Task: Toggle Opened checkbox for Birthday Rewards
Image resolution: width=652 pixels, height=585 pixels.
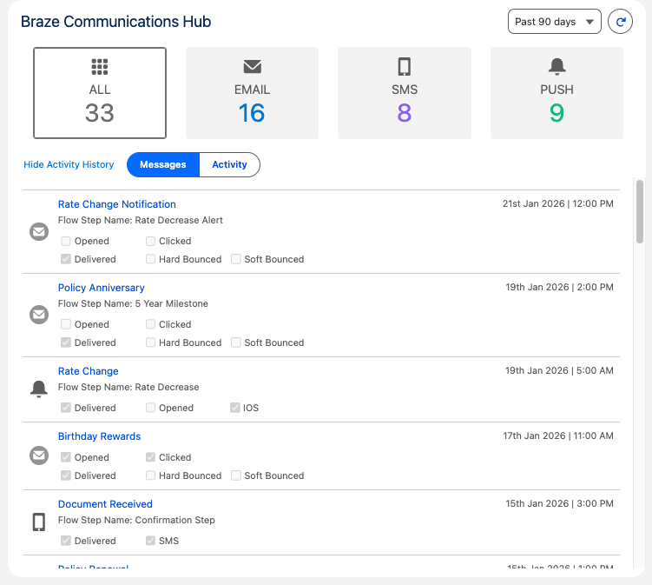Action: pyautogui.click(x=66, y=457)
